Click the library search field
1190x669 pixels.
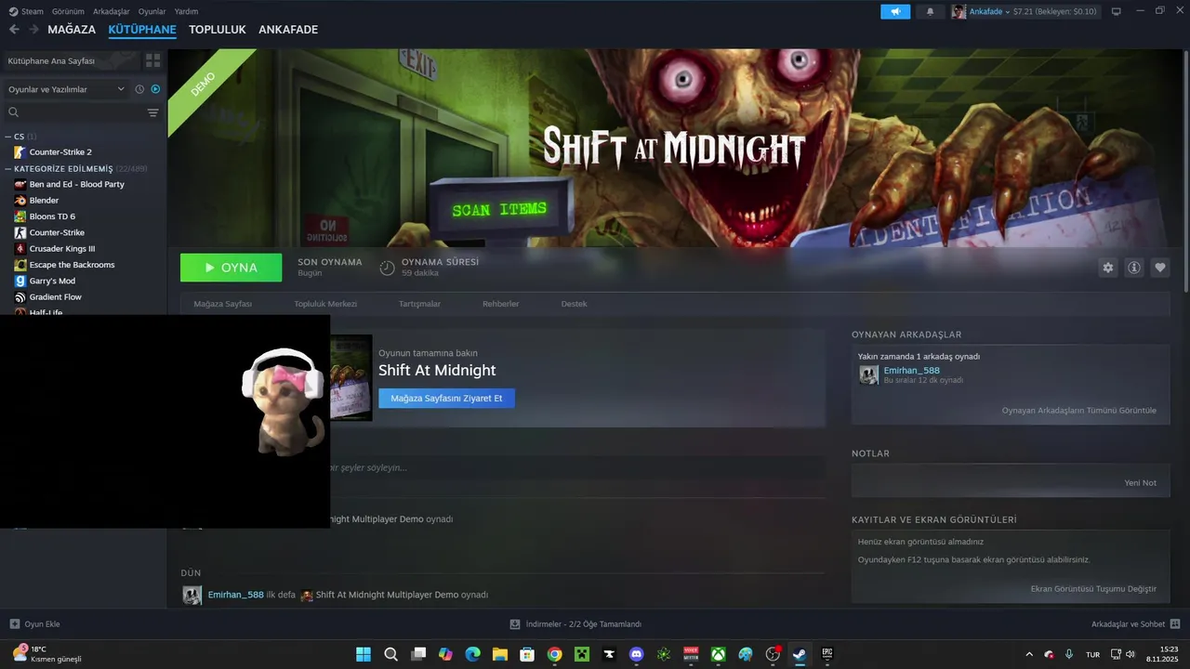click(74, 112)
